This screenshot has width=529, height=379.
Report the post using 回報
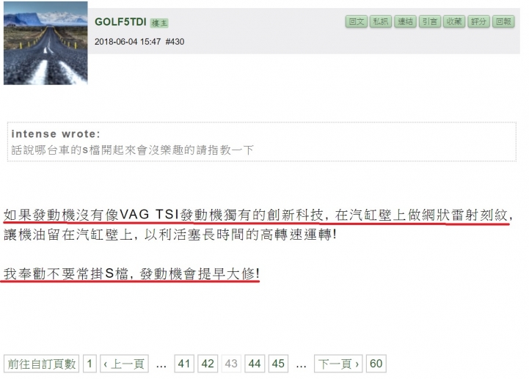[x=503, y=22]
